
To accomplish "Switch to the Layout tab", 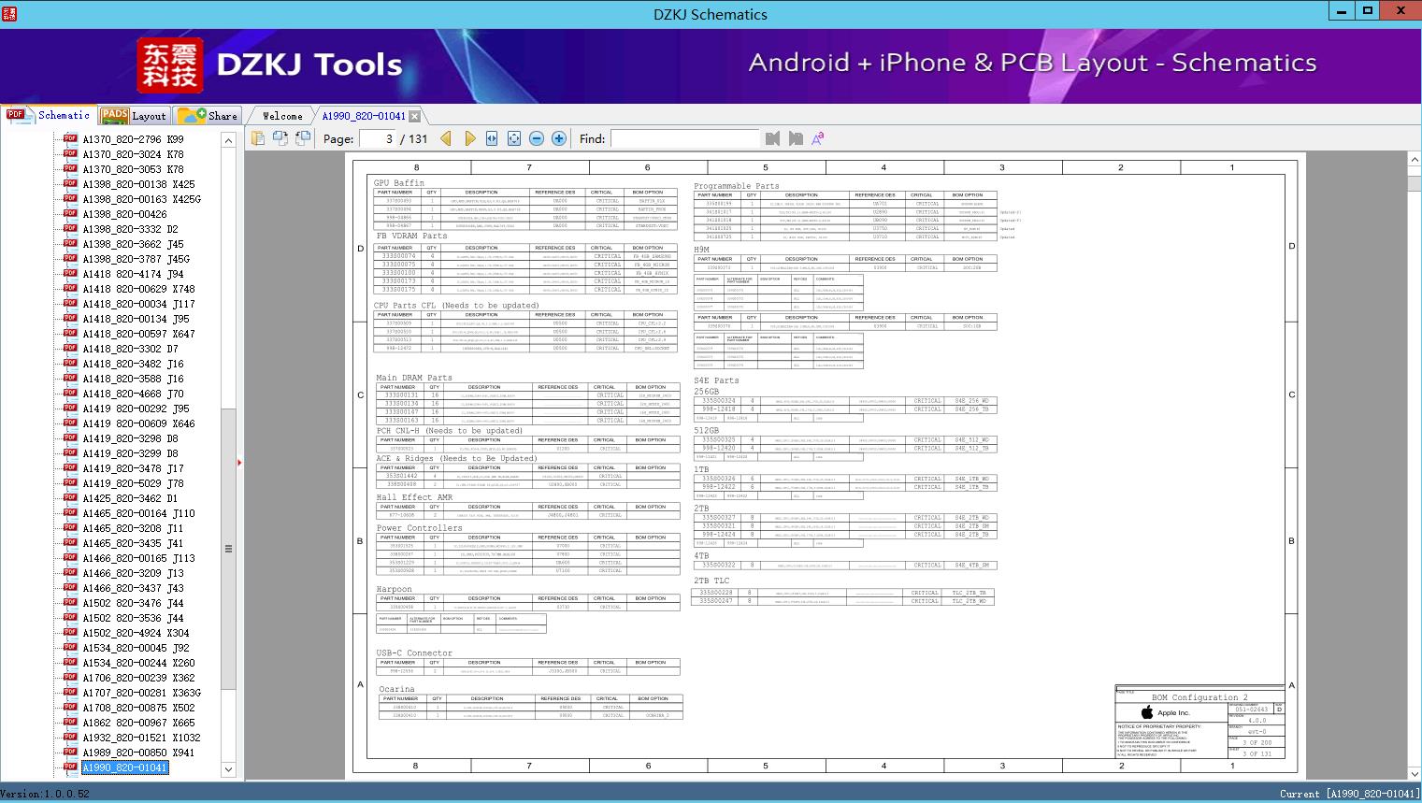I will (x=134, y=116).
